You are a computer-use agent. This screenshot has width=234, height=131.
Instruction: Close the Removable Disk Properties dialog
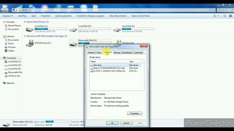click(144, 46)
